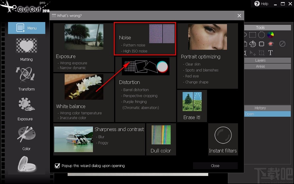Click the compact mirror icon below Color

click(x=27, y=164)
